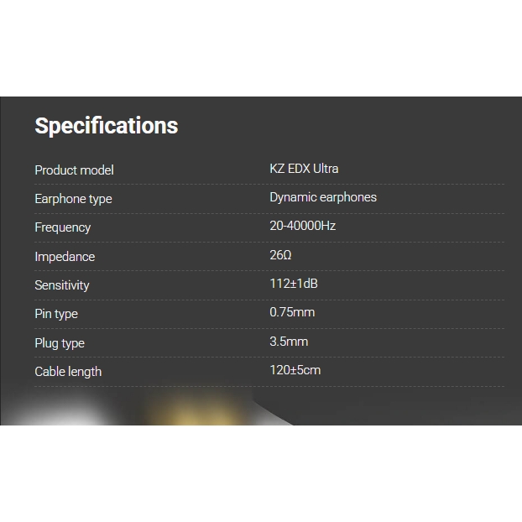This screenshot has width=522, height=522.
Task: Select the 120±5cm cable length value
Action: [295, 370]
